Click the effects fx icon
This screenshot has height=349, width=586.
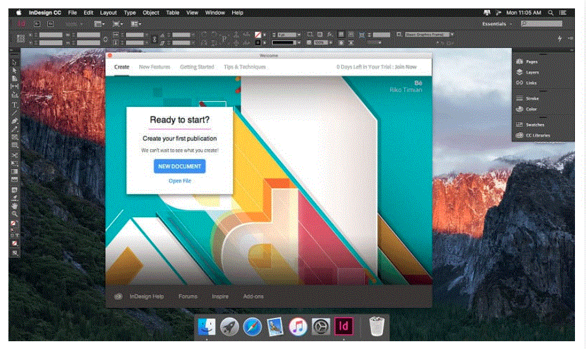(x=330, y=34)
